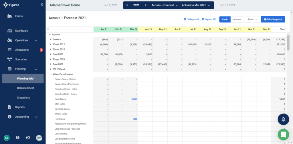Click the Accounting dollar icon
The height and width of the screenshot is (144, 293).
(9, 117)
